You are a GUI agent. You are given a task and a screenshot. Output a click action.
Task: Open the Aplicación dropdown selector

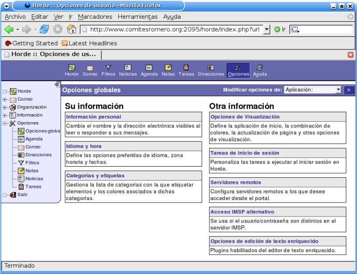pos(312,90)
